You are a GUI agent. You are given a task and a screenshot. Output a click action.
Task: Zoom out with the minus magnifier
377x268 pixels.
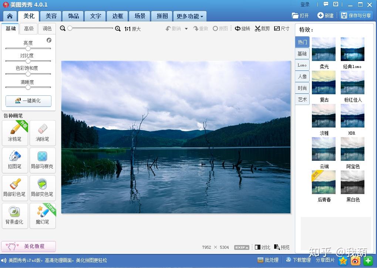[63, 28]
